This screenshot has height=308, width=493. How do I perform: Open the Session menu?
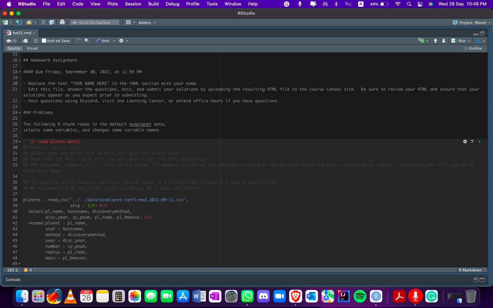(x=133, y=4)
